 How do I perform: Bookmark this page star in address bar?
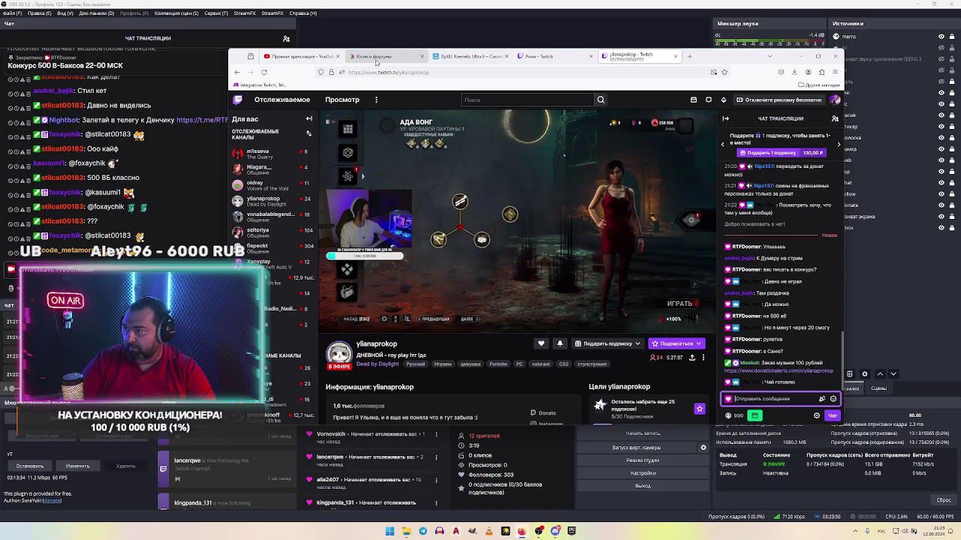(x=725, y=72)
